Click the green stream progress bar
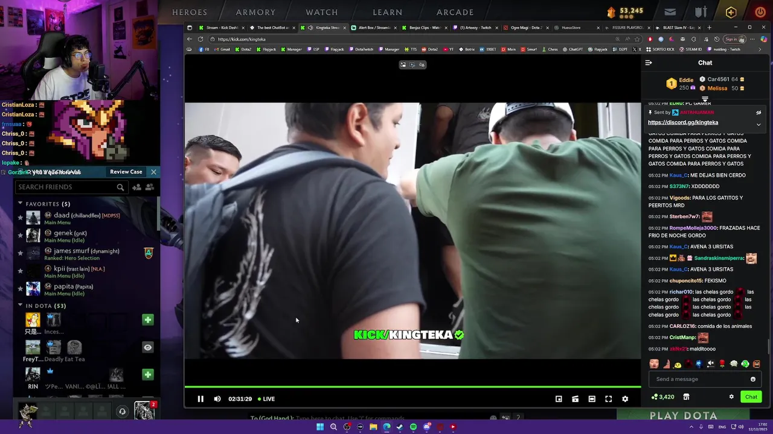 pos(412,386)
